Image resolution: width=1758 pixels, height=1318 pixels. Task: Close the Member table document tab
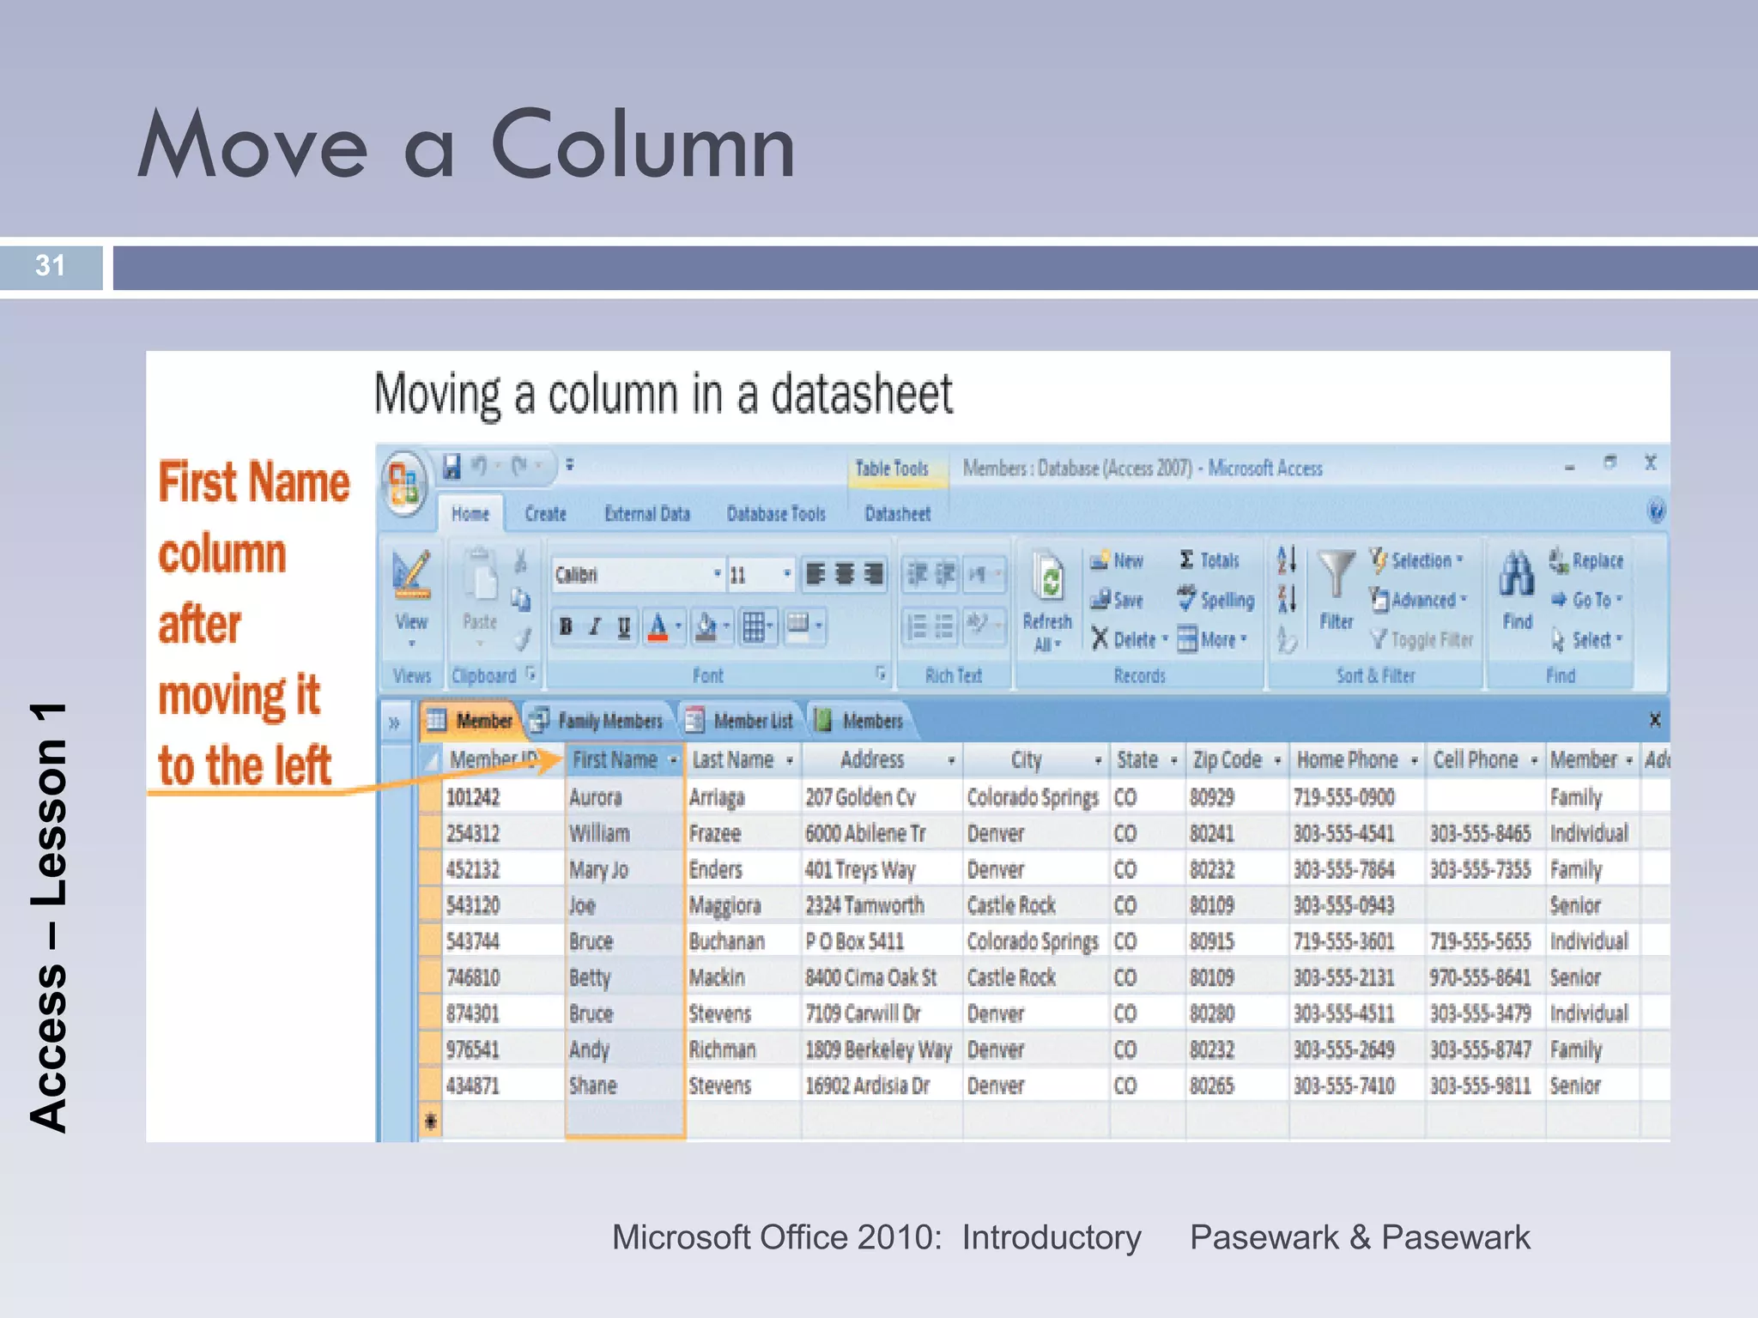pyautogui.click(x=1655, y=720)
